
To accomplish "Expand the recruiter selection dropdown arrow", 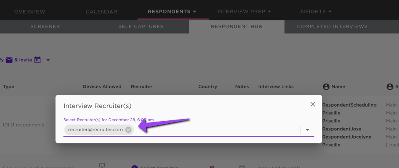I will (x=307, y=130).
